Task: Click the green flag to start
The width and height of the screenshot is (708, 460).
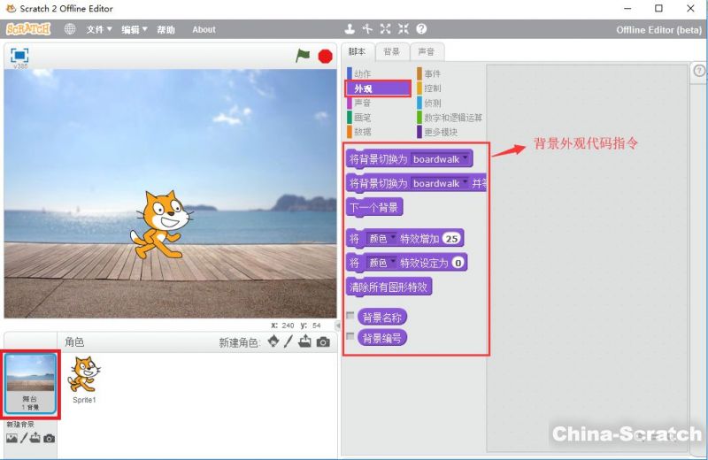Action: (x=304, y=55)
